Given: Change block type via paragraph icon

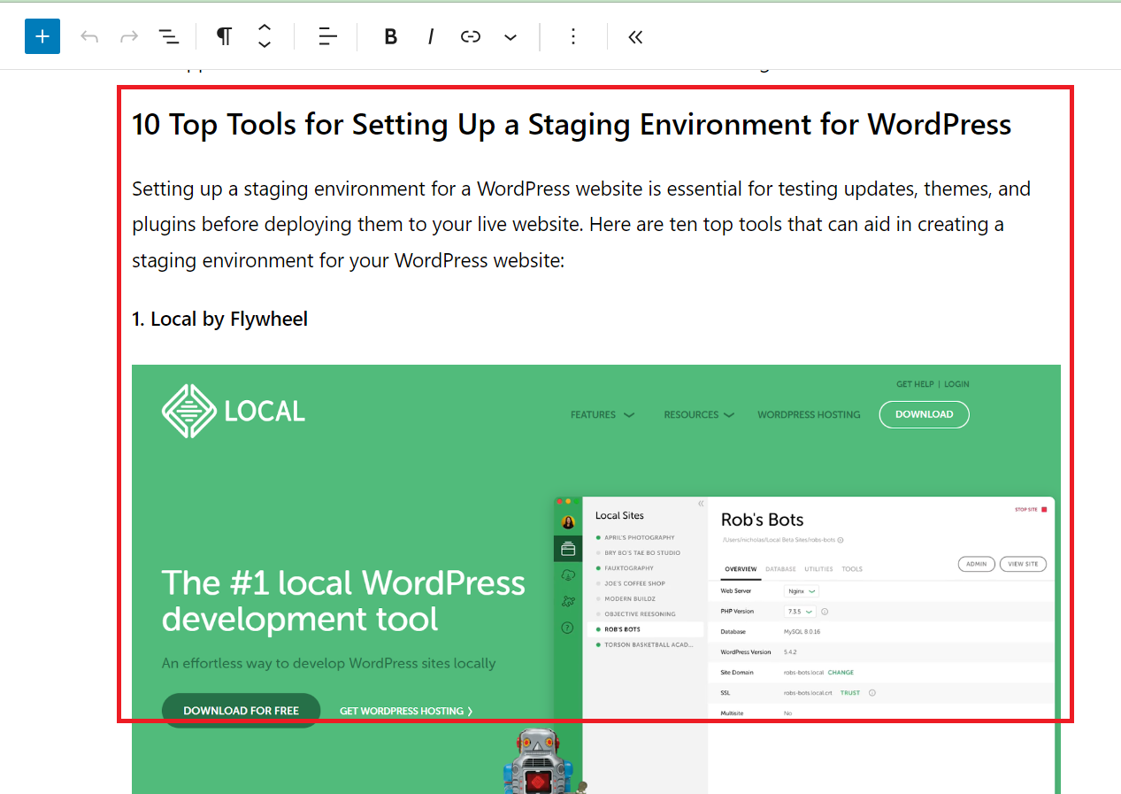Looking at the screenshot, I should [225, 36].
